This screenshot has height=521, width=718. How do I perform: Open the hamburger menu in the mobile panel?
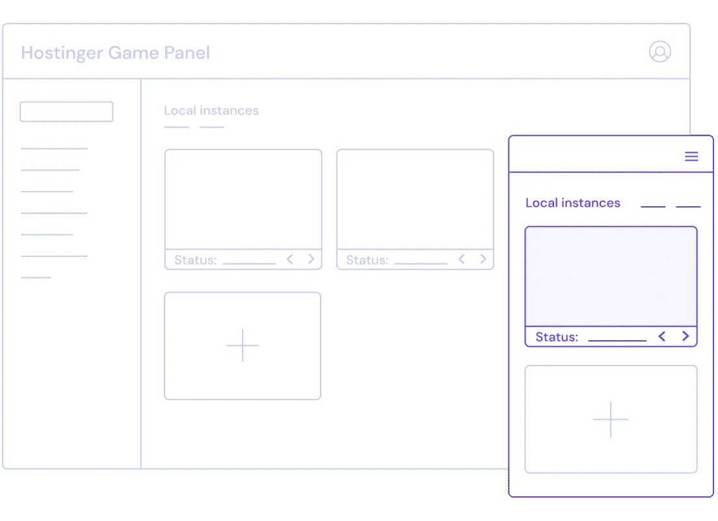[x=691, y=157]
